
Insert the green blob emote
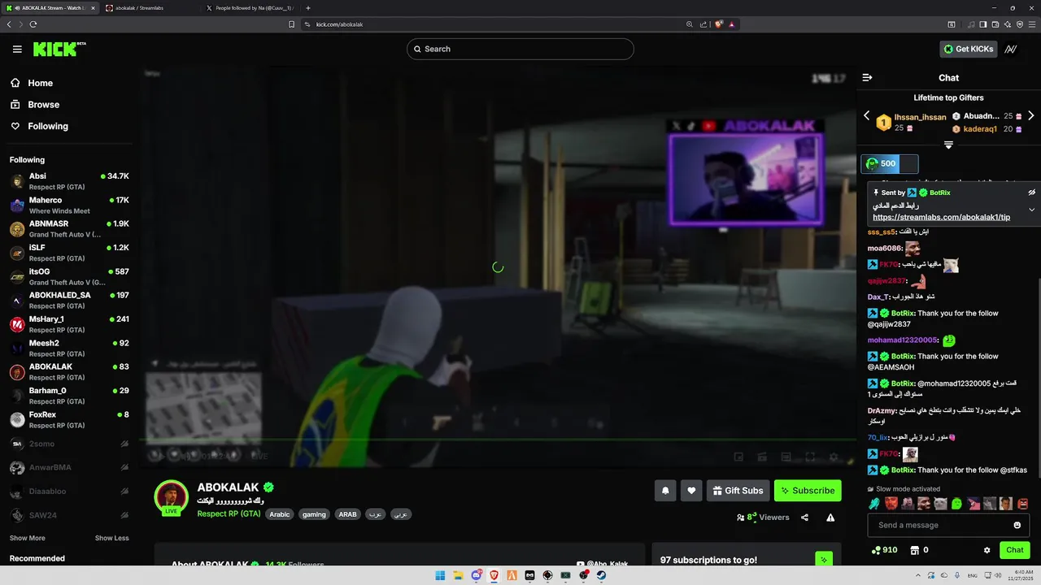tap(956, 504)
